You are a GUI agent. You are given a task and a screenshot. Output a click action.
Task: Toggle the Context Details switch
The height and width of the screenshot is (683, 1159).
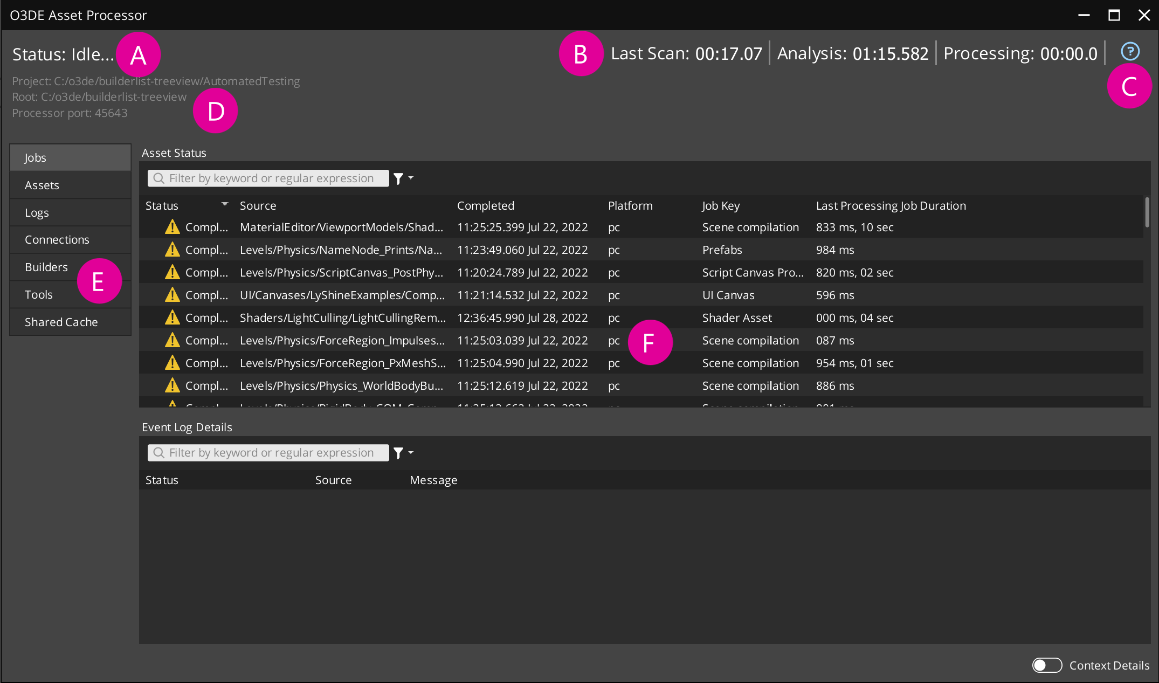click(x=1047, y=665)
